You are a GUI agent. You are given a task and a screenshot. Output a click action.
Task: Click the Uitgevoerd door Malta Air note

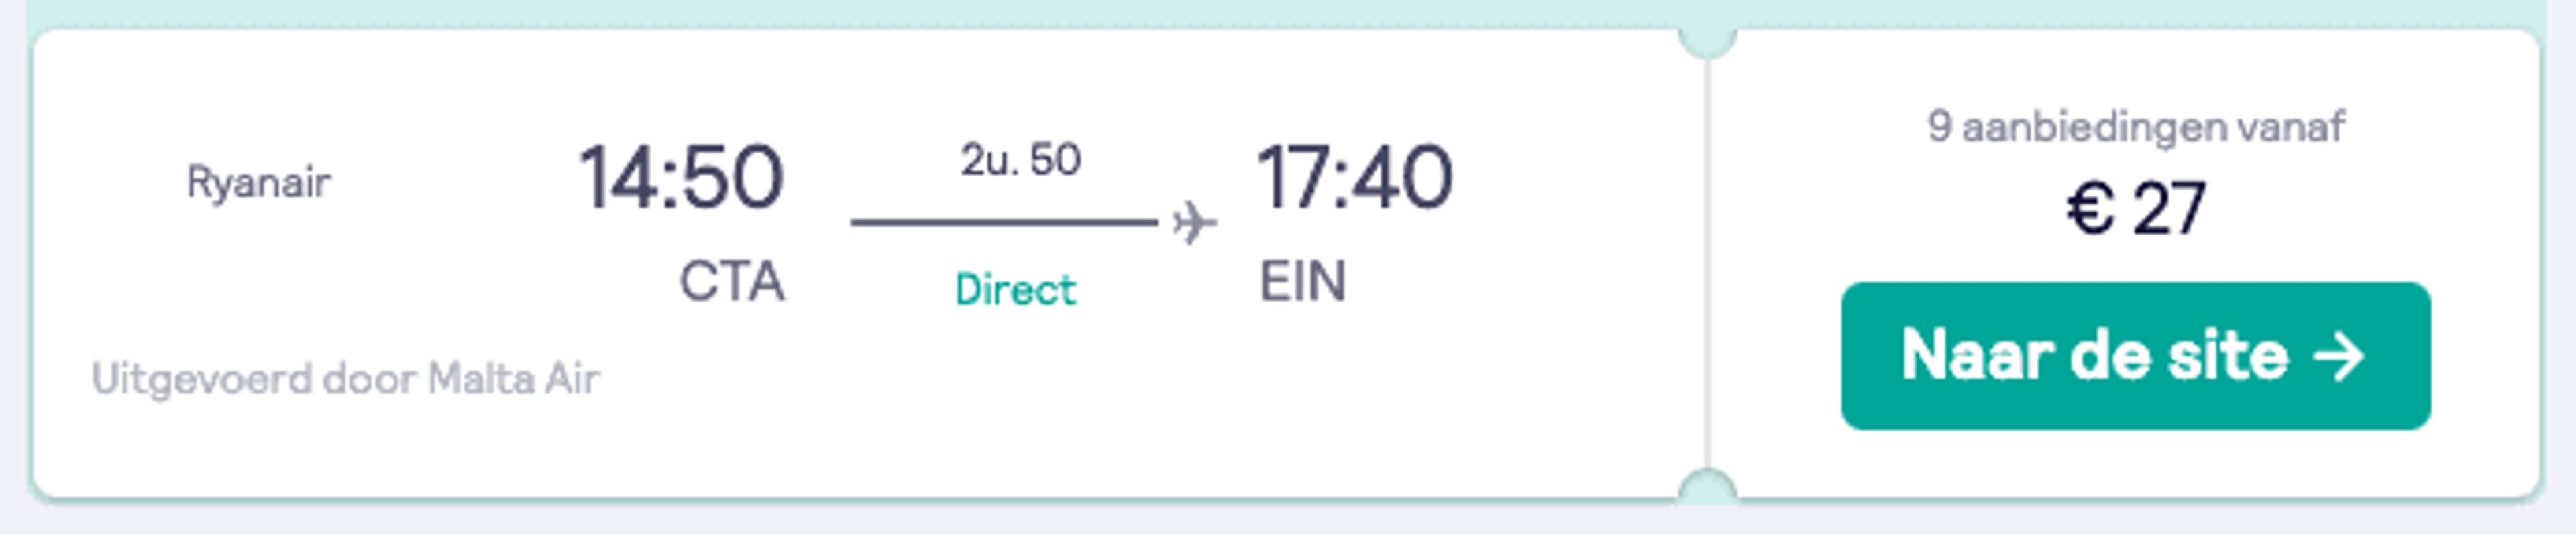345,379
